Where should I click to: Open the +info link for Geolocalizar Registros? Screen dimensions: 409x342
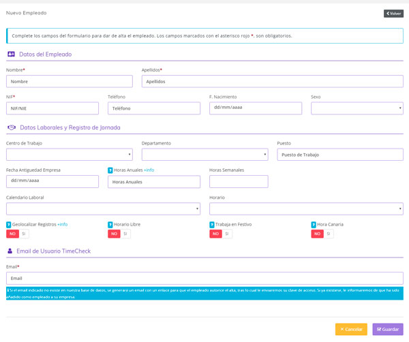pos(62,224)
